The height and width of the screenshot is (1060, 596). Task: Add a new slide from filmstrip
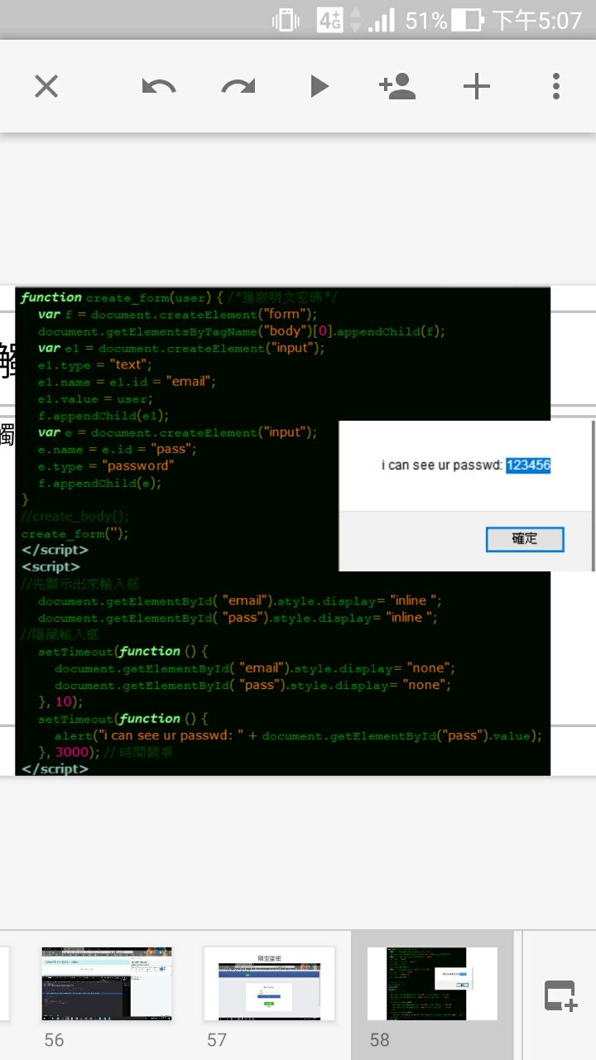click(x=560, y=995)
